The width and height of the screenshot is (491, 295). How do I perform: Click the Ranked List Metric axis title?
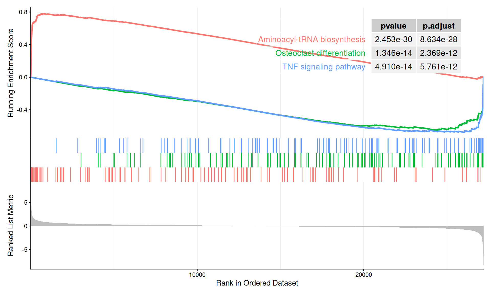coord(10,225)
